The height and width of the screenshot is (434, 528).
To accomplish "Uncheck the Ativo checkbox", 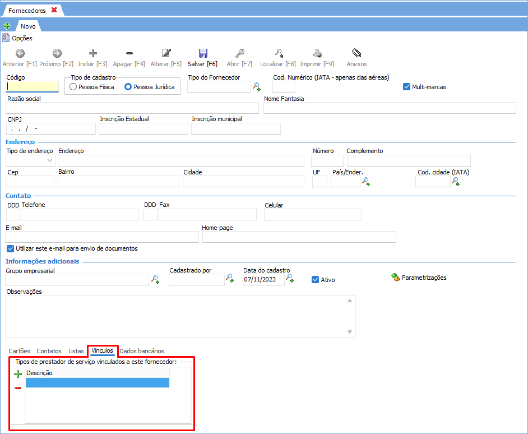I will (x=315, y=280).
